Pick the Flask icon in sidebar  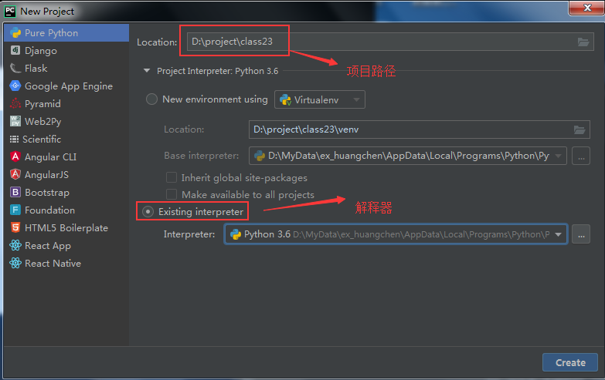click(15, 68)
